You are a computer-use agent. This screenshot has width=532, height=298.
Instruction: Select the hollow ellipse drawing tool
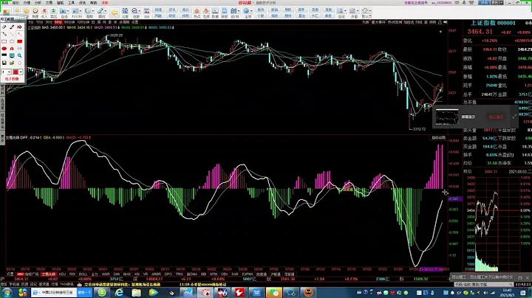point(12,41)
